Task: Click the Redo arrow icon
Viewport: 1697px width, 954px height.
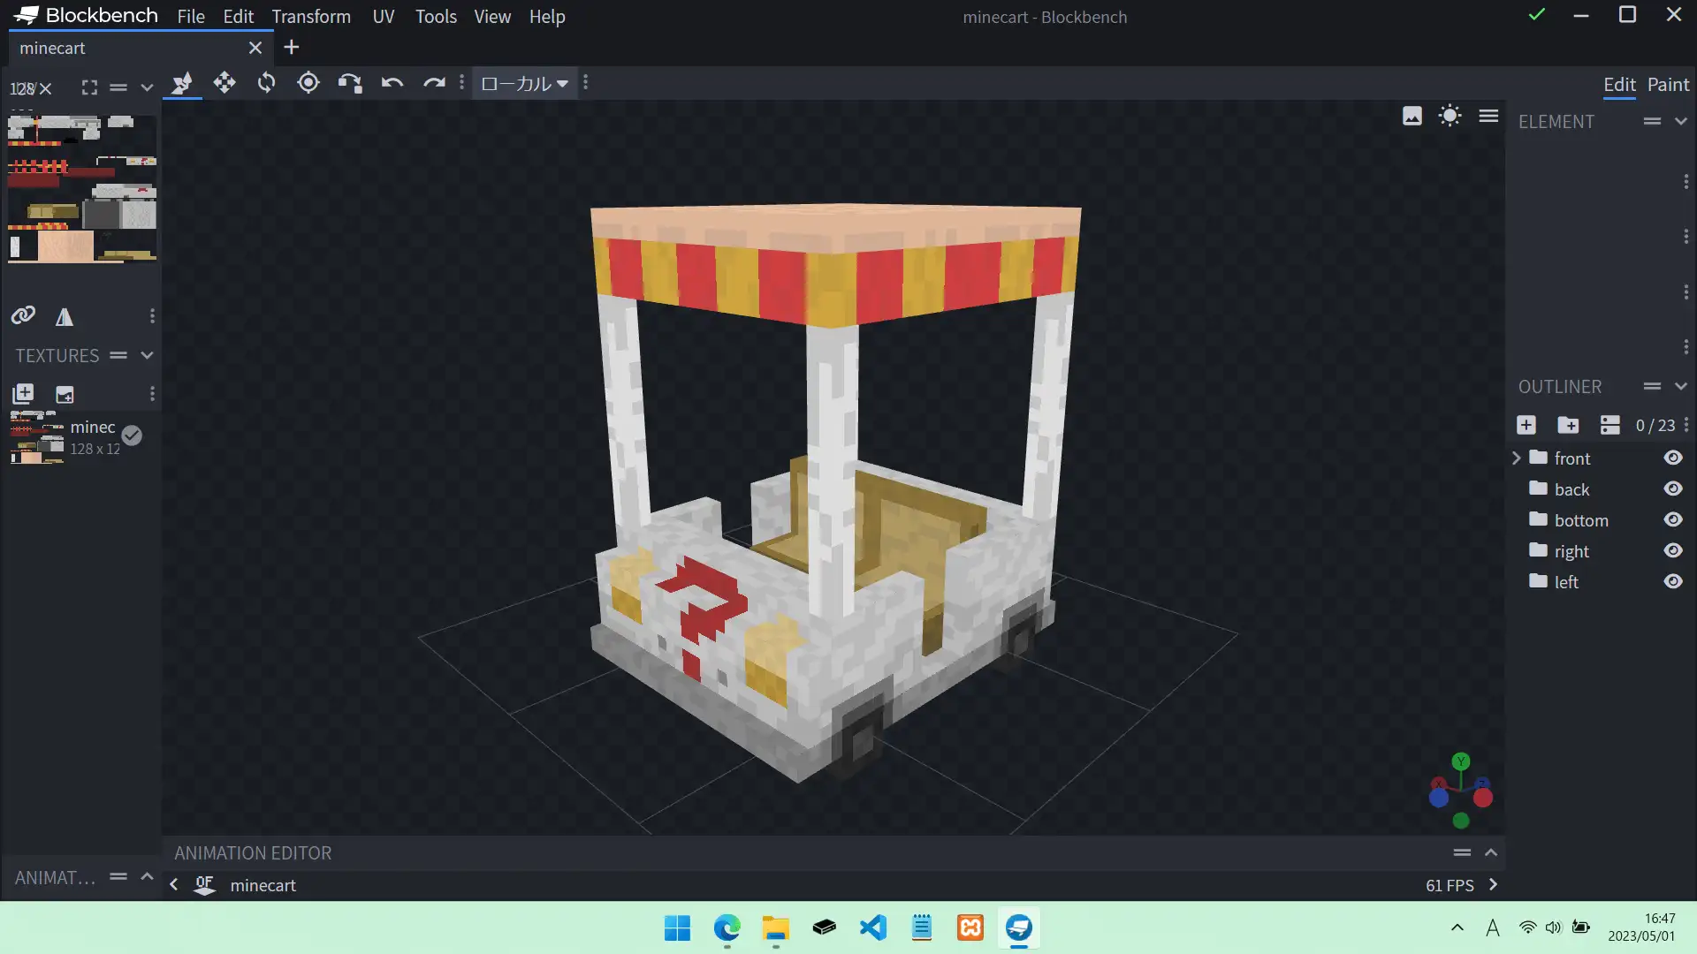Action: [433, 83]
